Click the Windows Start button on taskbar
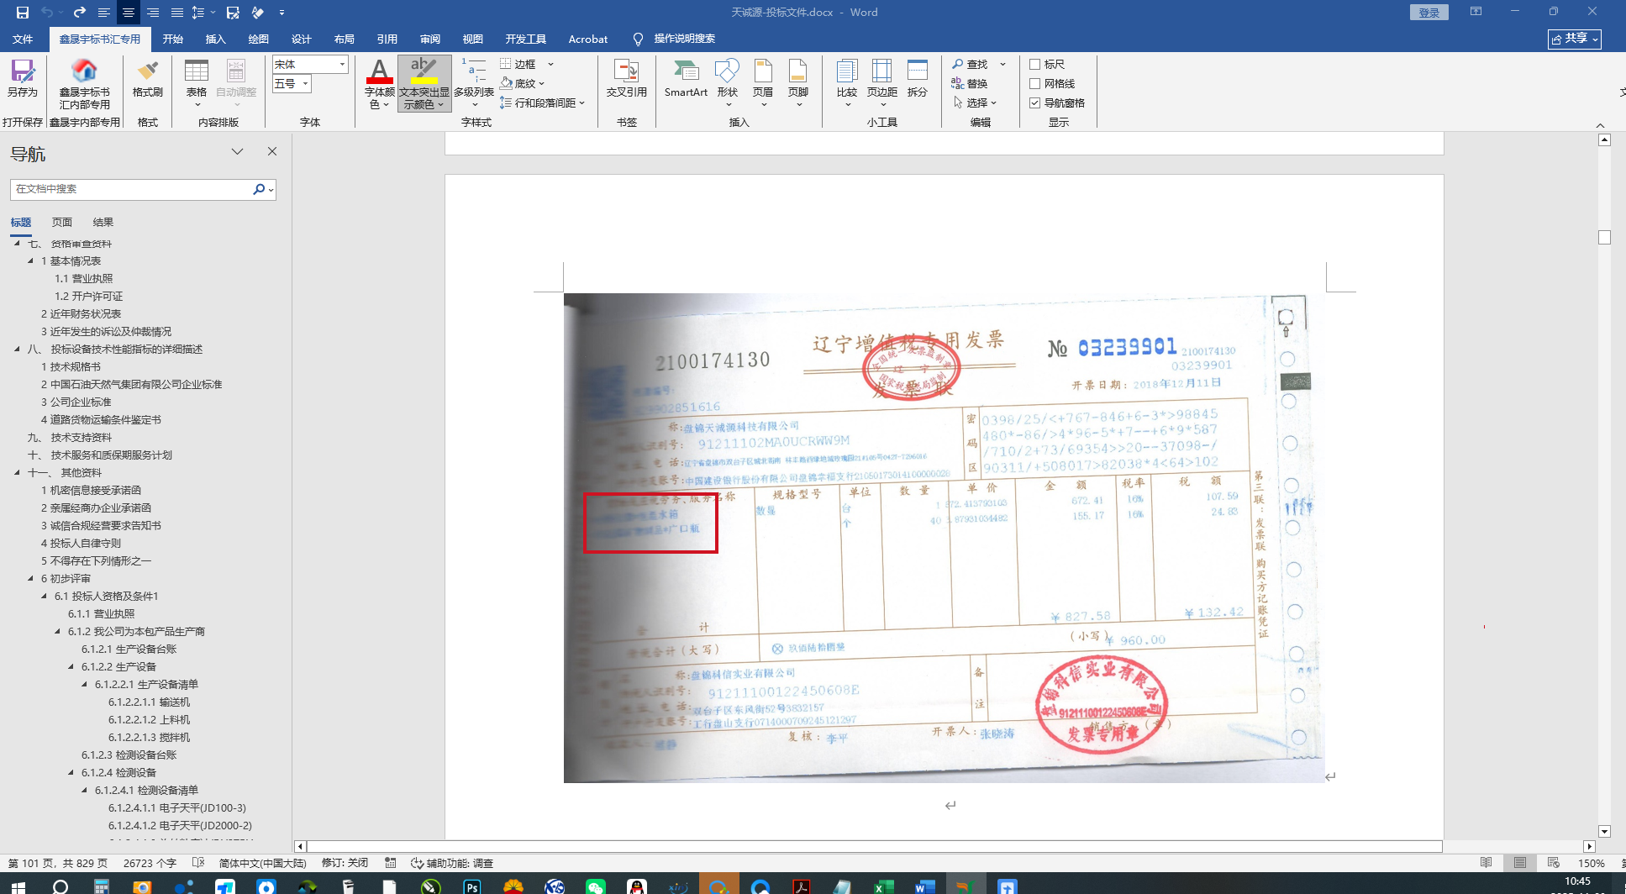The image size is (1626, 894). 18,886
